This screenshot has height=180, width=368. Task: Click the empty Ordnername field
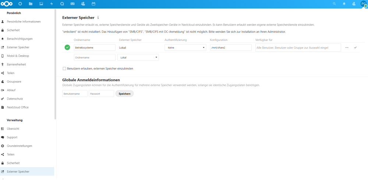[x=95, y=57]
